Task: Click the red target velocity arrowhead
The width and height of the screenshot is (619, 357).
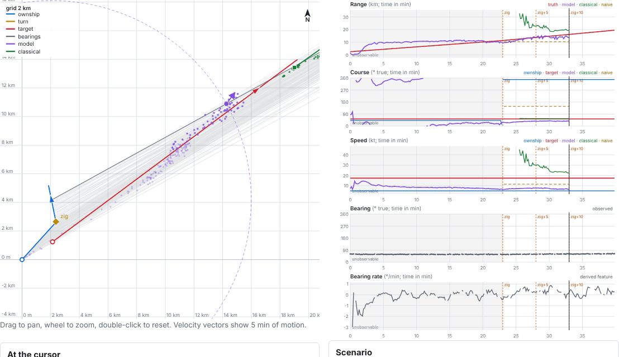Action: point(256,91)
